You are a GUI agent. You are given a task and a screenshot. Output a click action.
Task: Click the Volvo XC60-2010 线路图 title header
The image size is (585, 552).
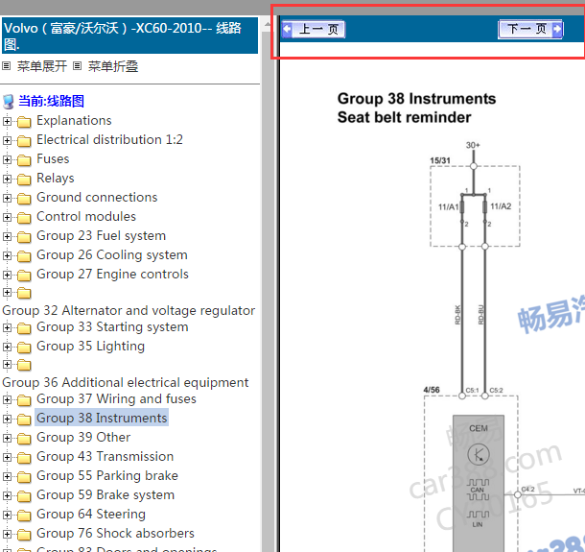tap(129, 36)
